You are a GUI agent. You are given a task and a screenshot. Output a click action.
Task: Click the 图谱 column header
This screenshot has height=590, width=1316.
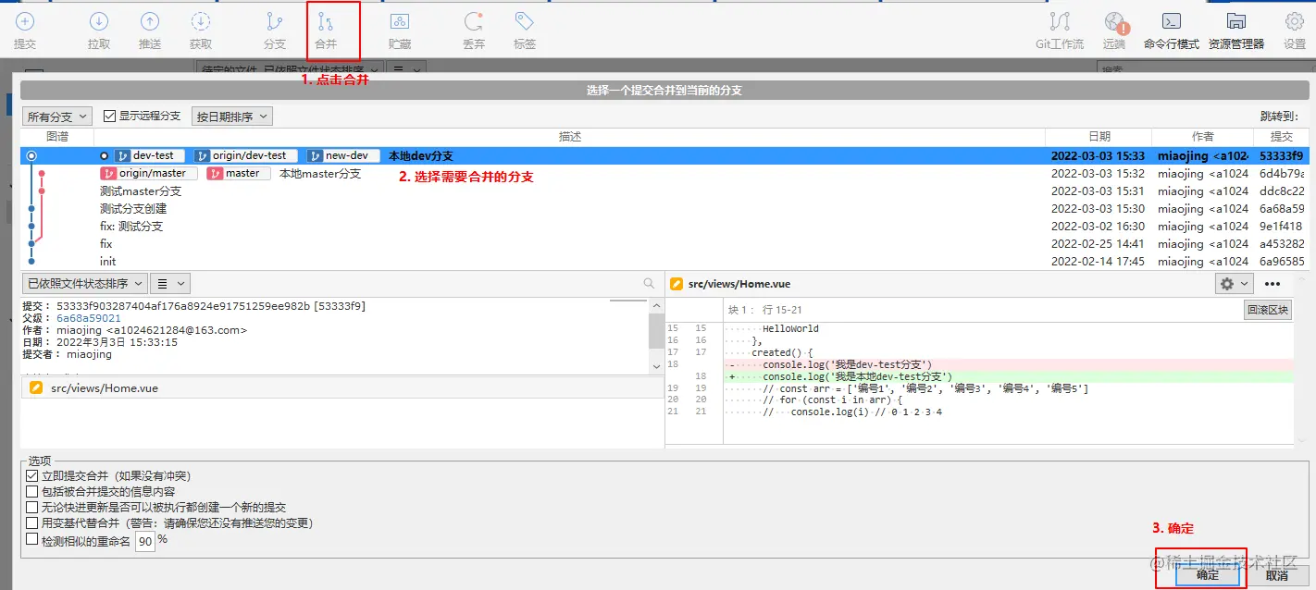point(57,137)
